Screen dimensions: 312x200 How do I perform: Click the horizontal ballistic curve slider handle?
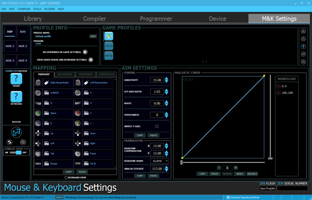coord(181,162)
